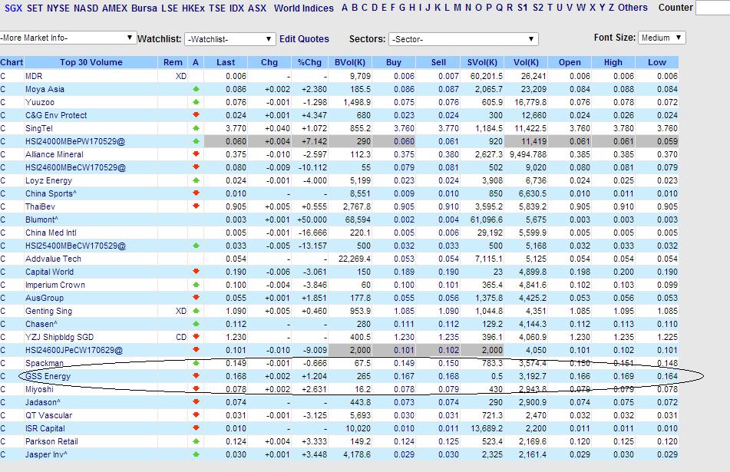730x472 pixels.
Task: Sort table by Last column header
Action: pos(226,62)
